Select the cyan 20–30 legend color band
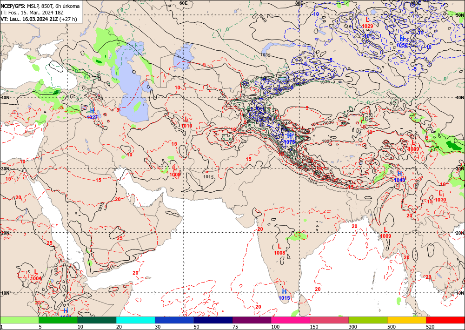 pos(135,320)
